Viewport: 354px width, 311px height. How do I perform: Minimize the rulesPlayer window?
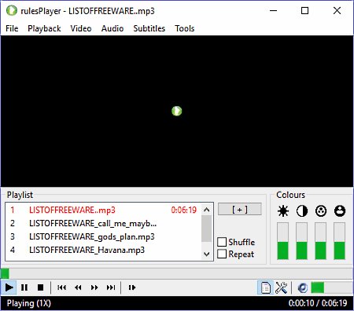[x=273, y=11]
